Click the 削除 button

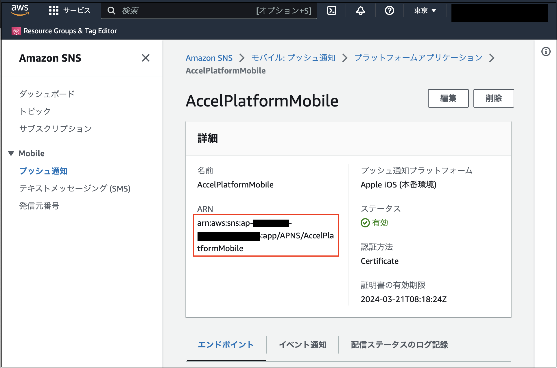click(x=493, y=98)
